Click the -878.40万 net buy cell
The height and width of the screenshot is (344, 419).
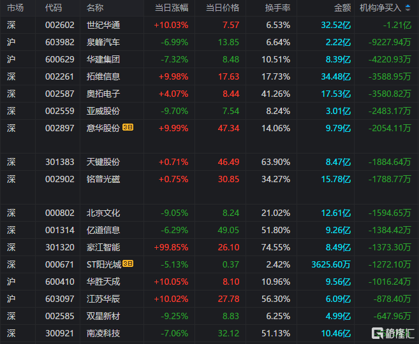(392, 299)
